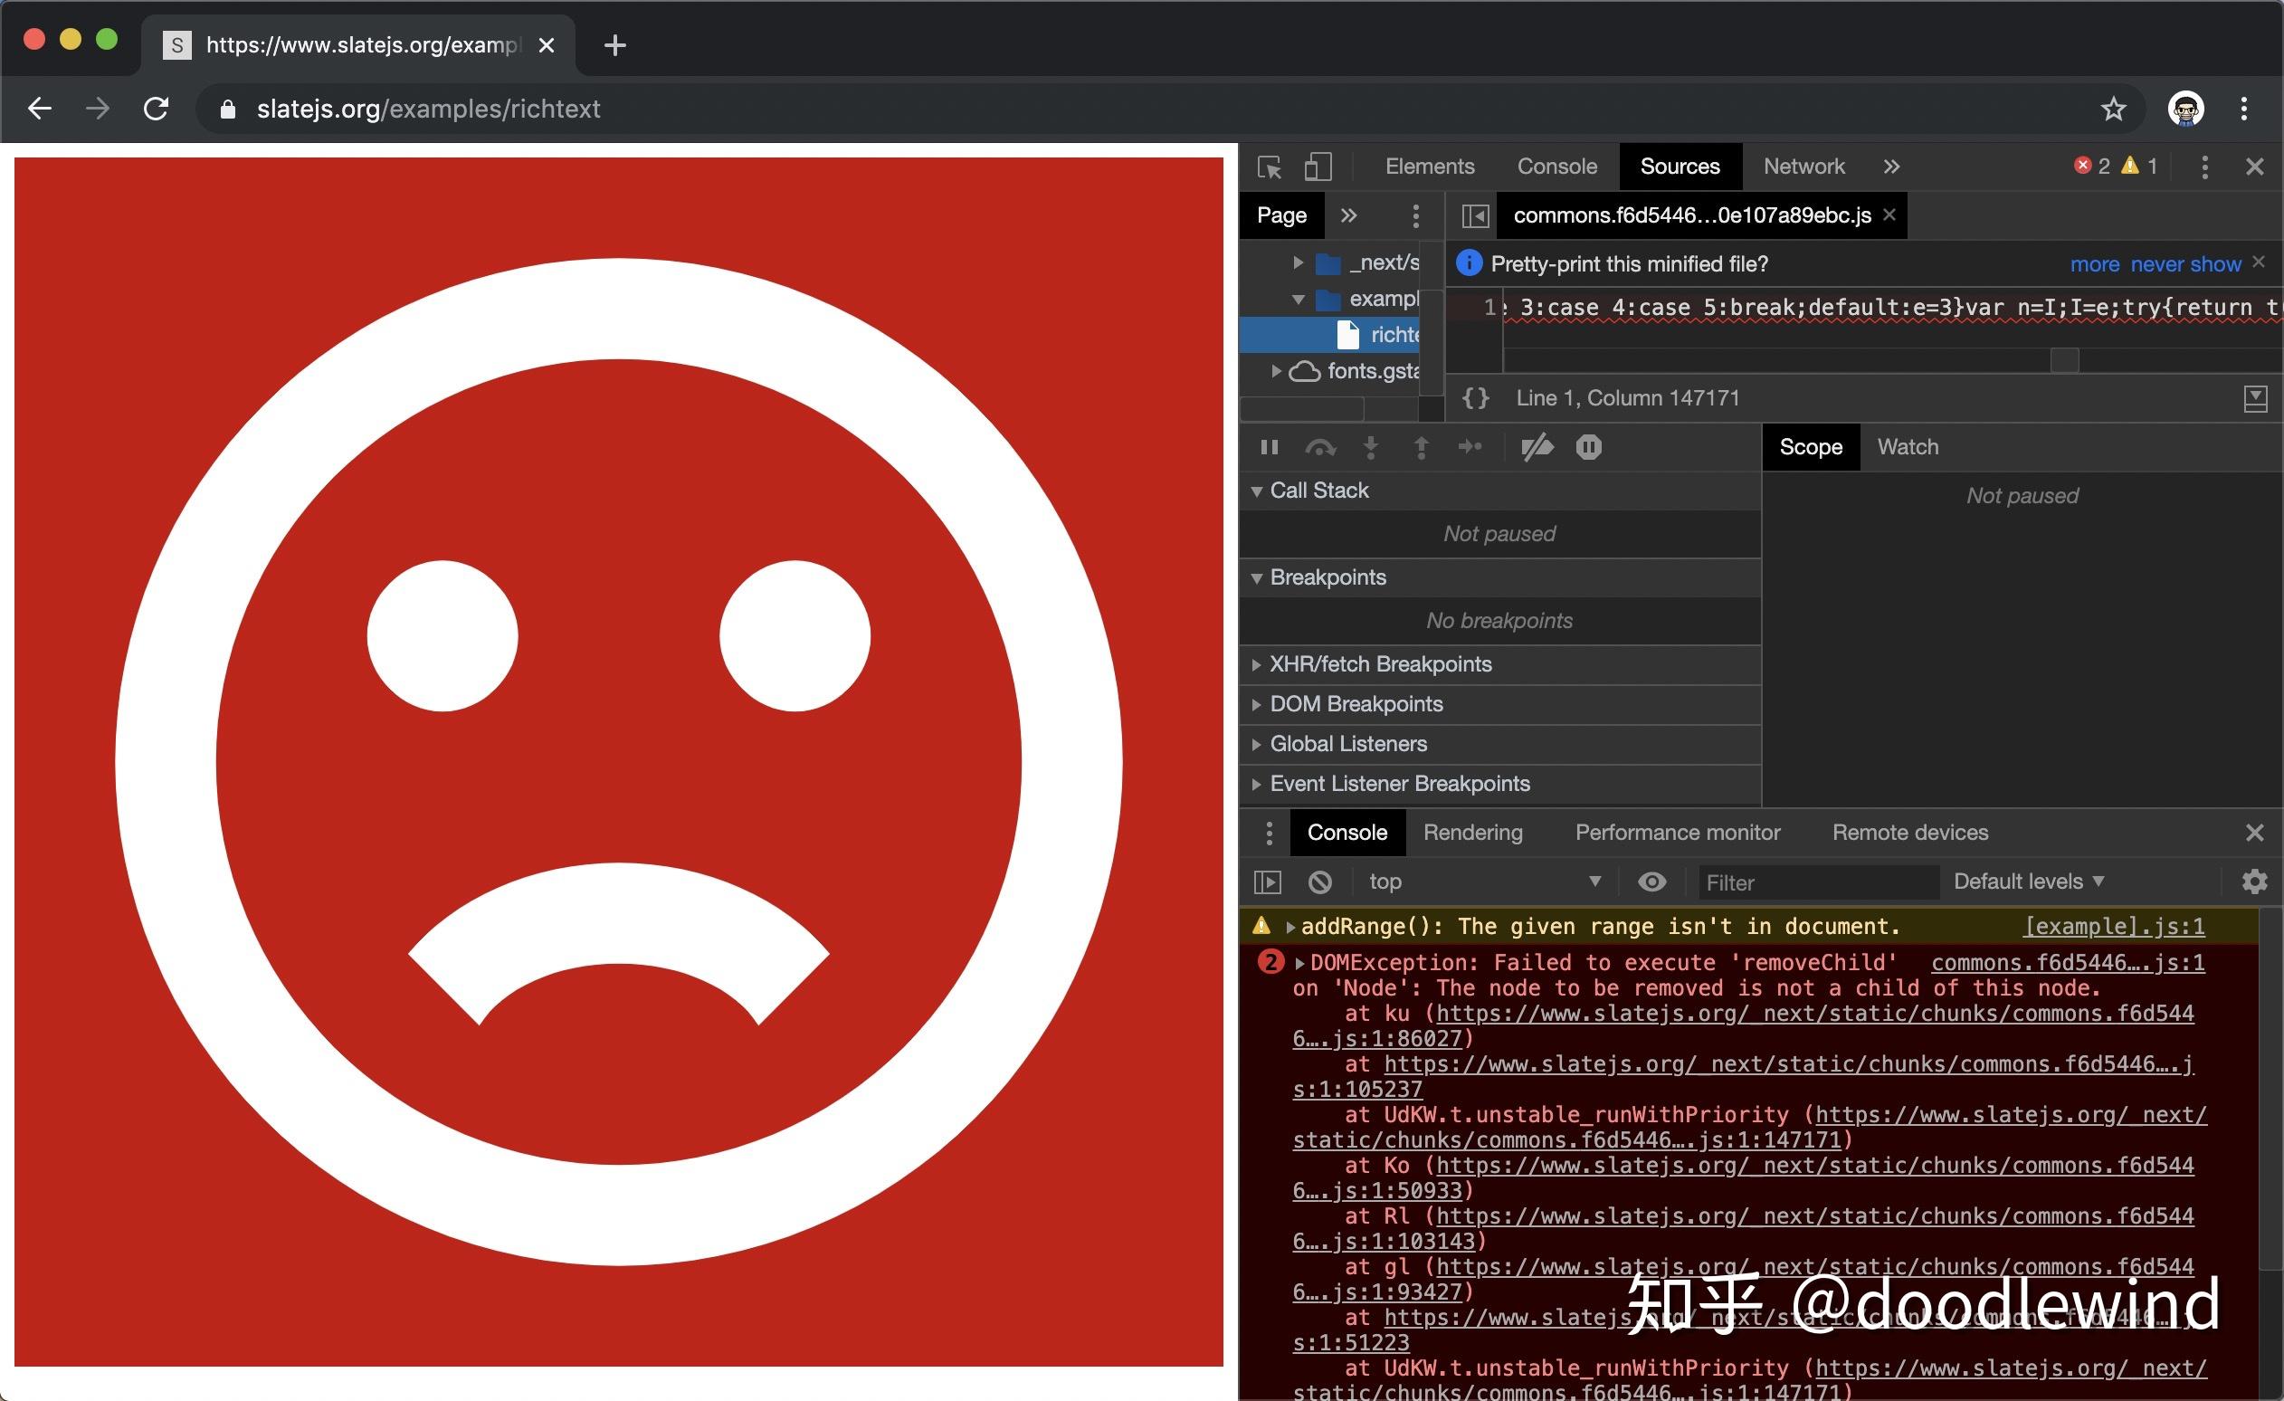Toggle live expression eye icon
The image size is (2284, 1401).
[x=1651, y=882]
